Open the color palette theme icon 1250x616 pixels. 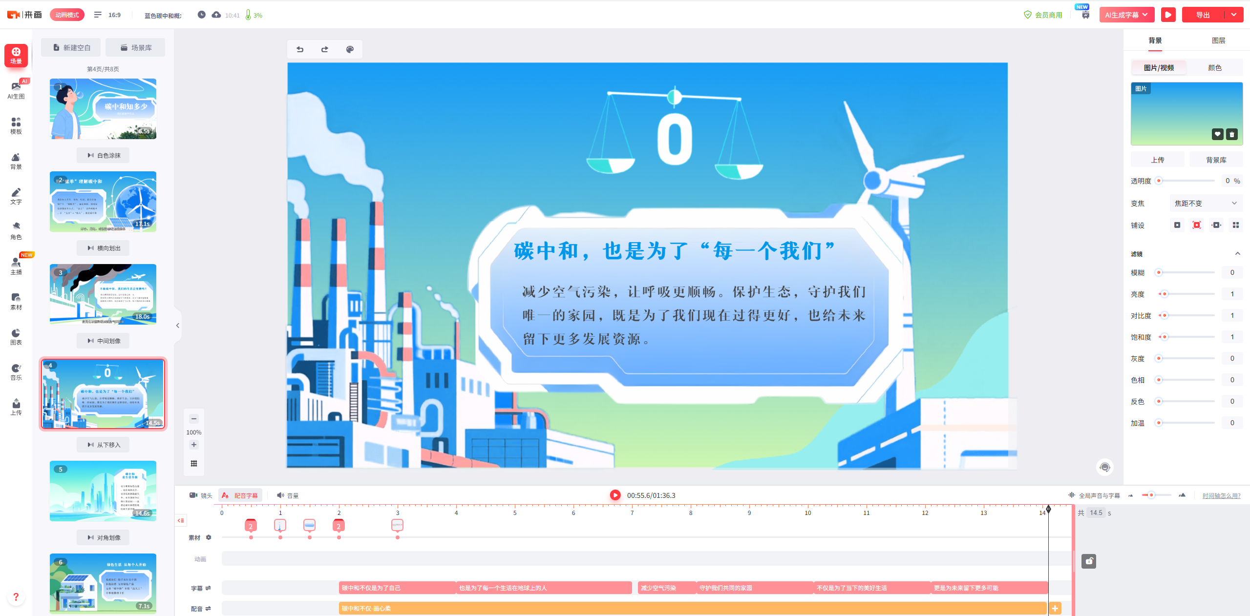pyautogui.click(x=350, y=49)
